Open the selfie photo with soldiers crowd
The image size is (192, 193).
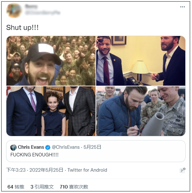point(51,61)
